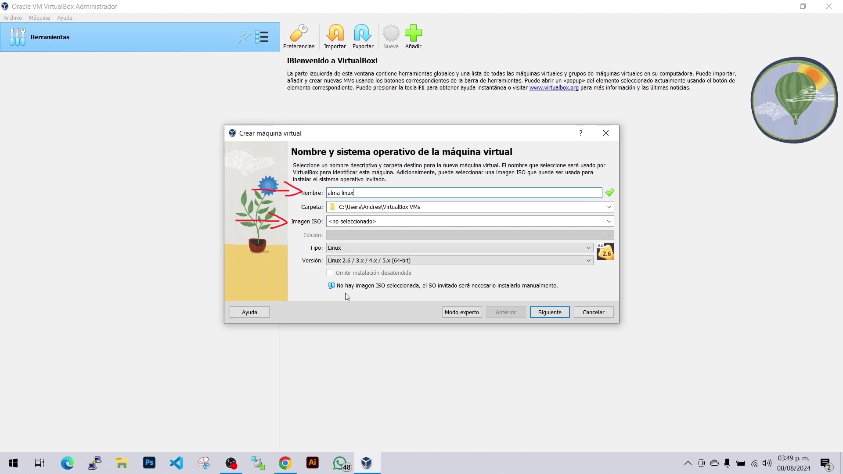The height and width of the screenshot is (474, 843).
Task: Launch Microsoft Edge from taskbar
Action: 67,463
